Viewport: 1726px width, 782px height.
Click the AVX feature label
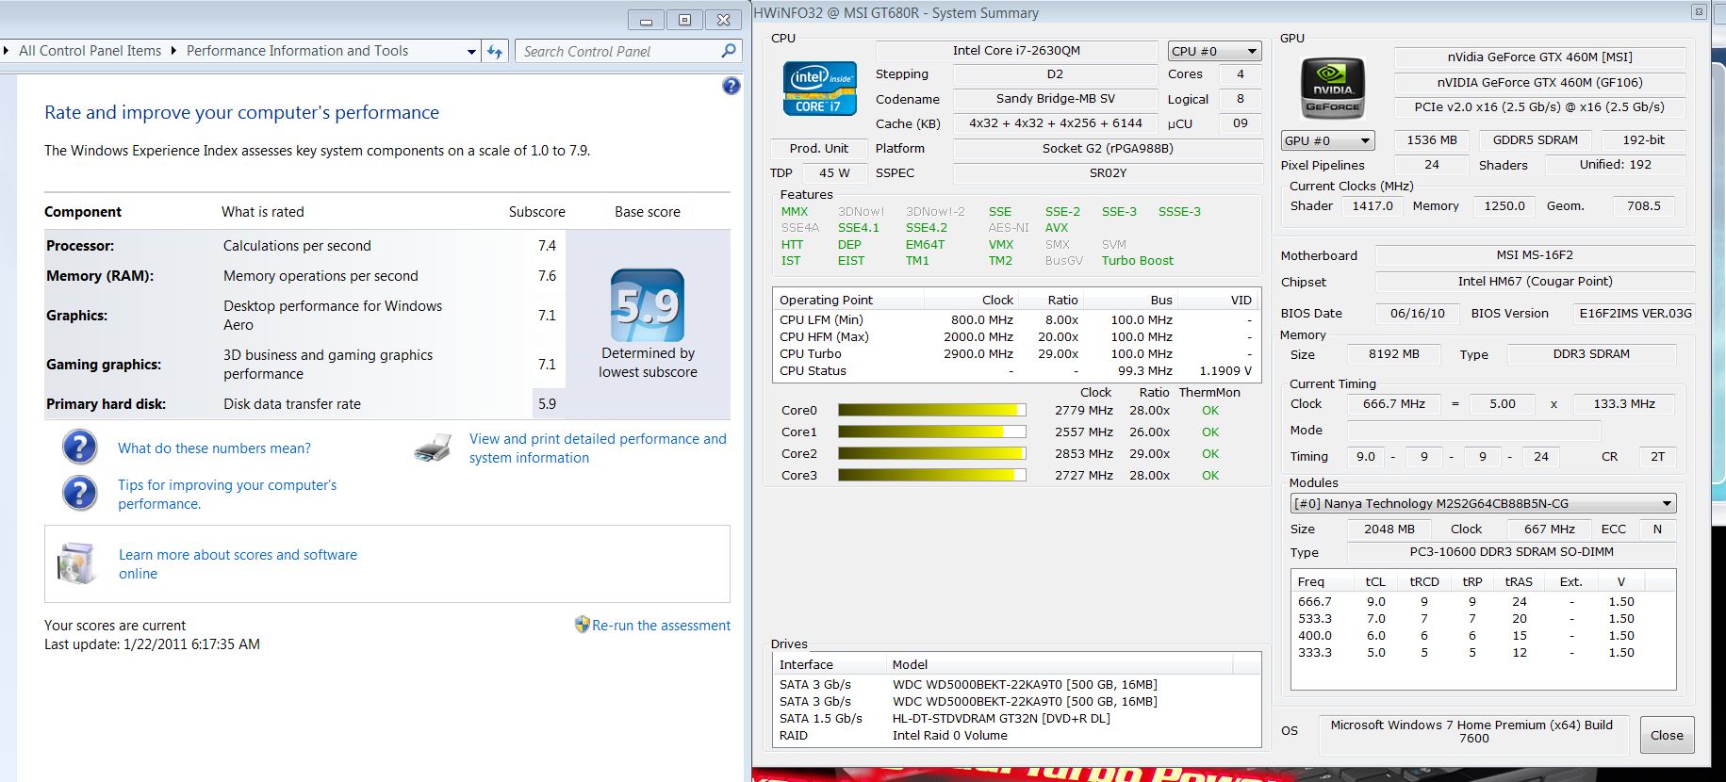click(1057, 228)
